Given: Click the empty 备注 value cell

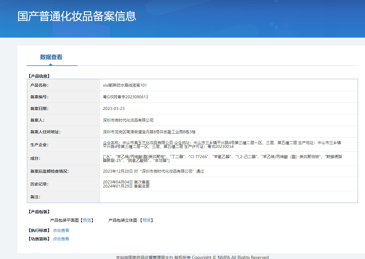Looking at the screenshot, I should pyautogui.click(x=228, y=197).
